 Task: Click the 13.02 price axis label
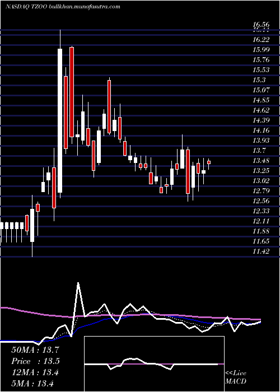click(x=261, y=180)
